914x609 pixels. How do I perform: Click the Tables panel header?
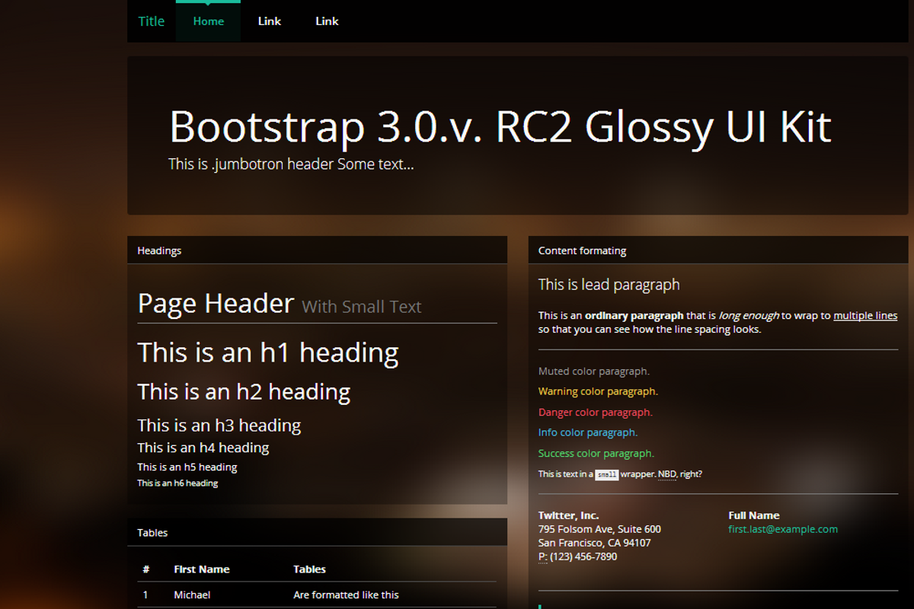[x=152, y=532]
